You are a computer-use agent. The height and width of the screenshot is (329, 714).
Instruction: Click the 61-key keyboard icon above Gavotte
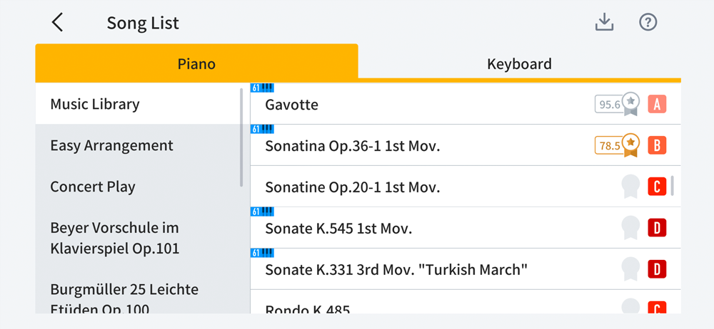pos(262,88)
